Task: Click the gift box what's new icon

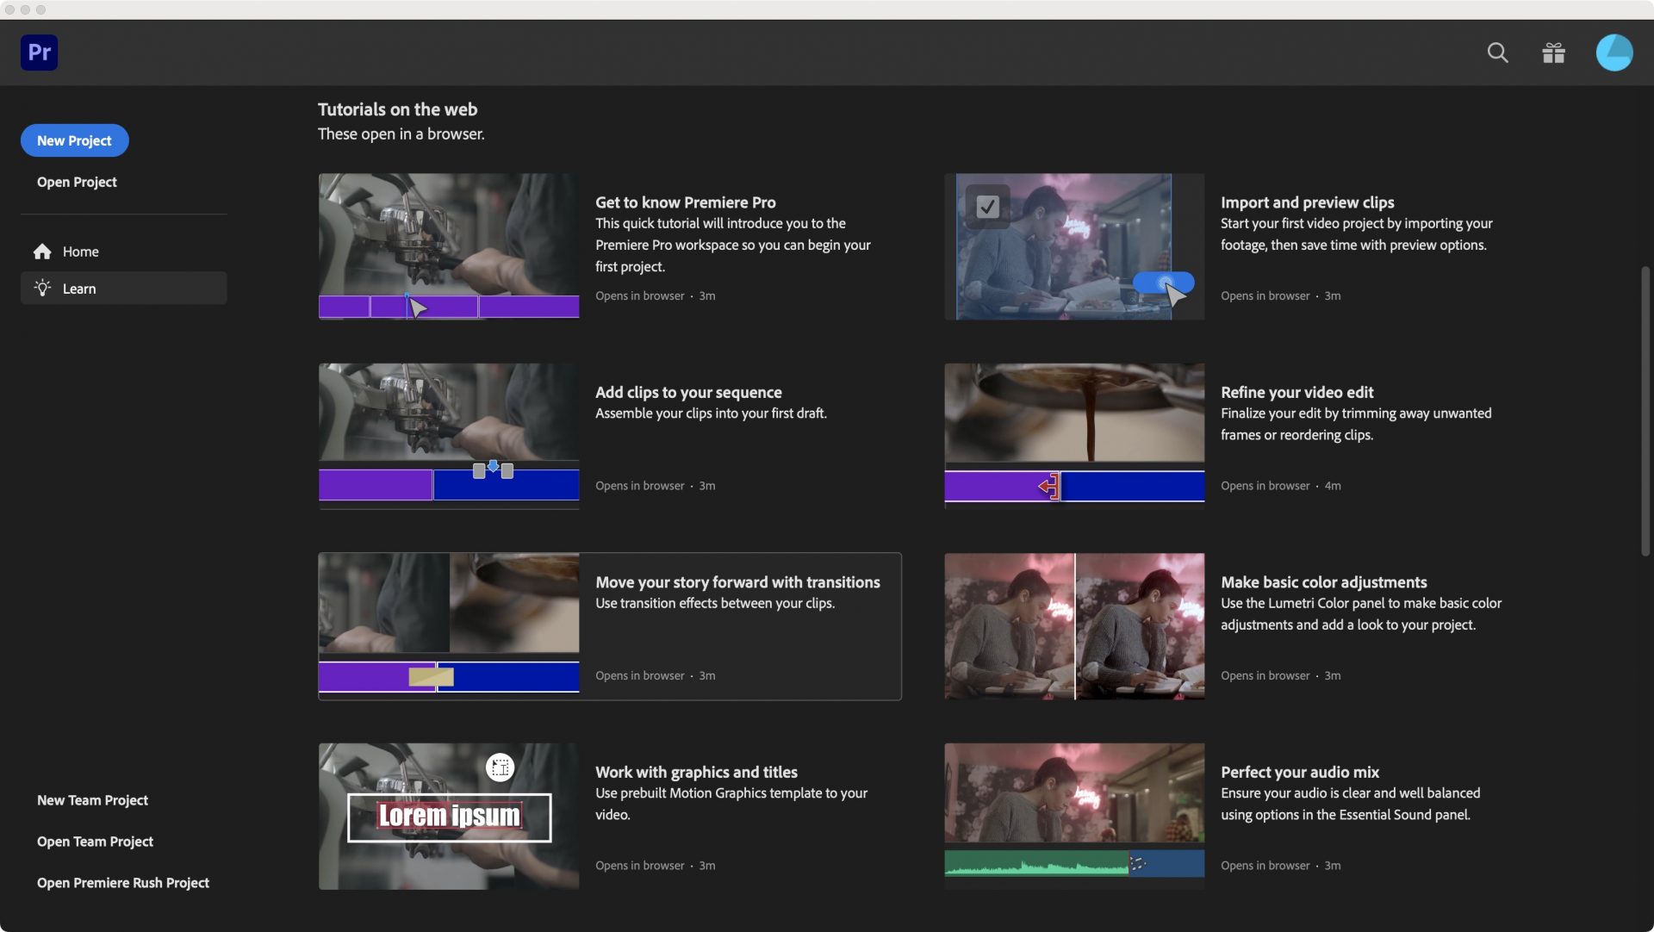Action: pyautogui.click(x=1553, y=53)
